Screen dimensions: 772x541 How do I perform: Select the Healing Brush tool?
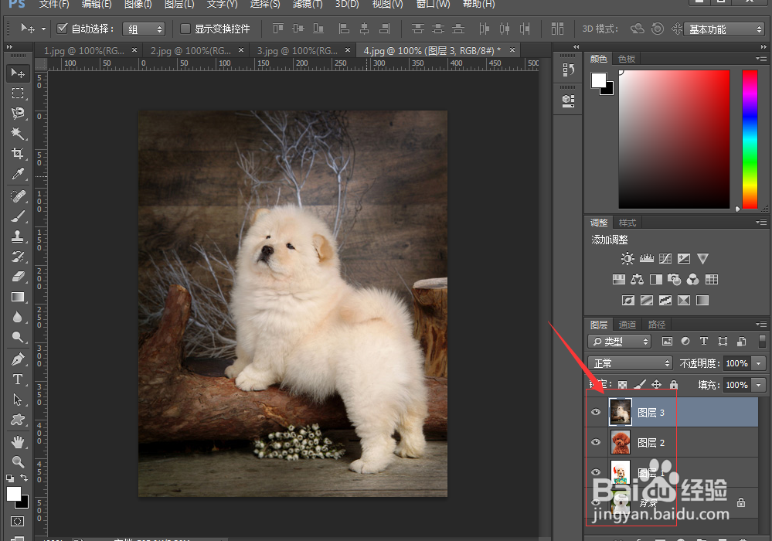(18, 196)
